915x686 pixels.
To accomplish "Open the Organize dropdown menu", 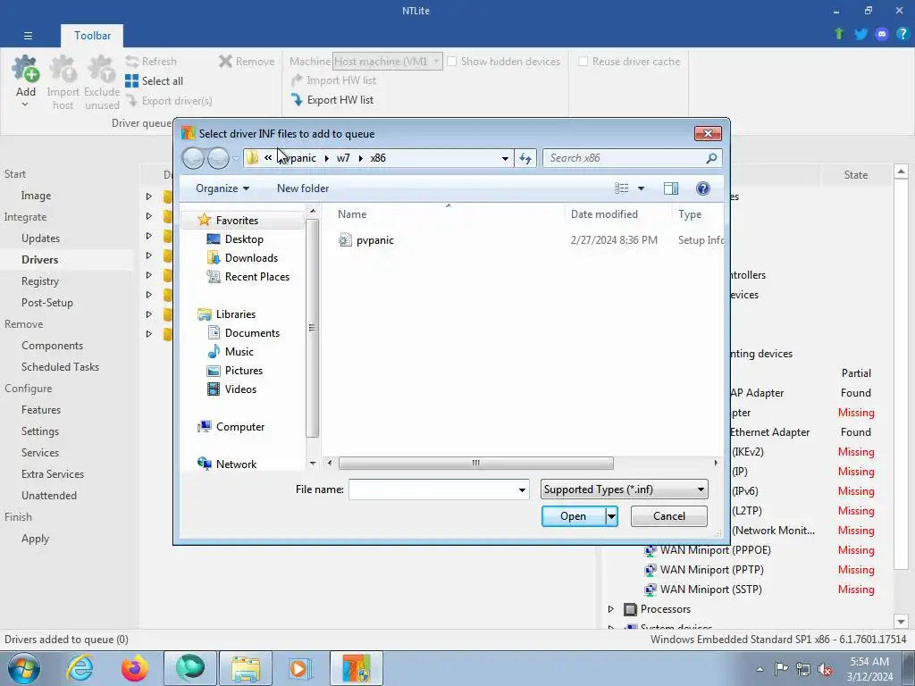I will click(222, 188).
